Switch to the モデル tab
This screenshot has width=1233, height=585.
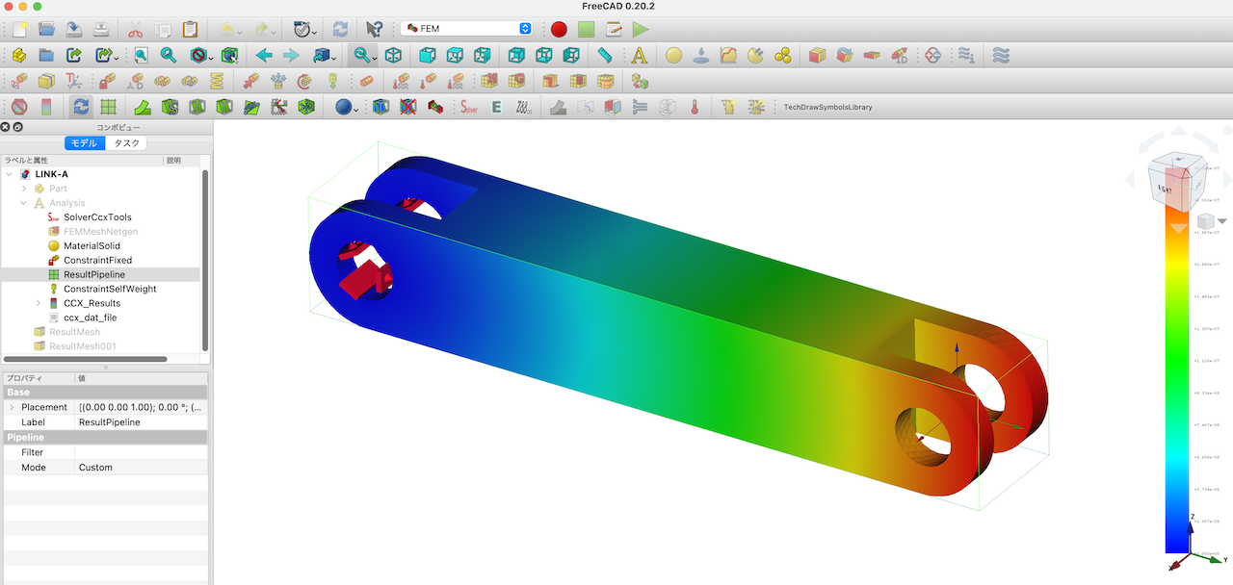pos(84,141)
